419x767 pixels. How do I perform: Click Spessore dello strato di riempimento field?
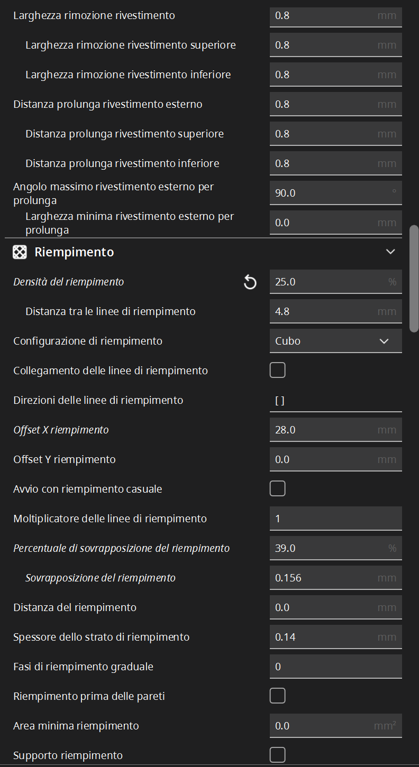[336, 637]
